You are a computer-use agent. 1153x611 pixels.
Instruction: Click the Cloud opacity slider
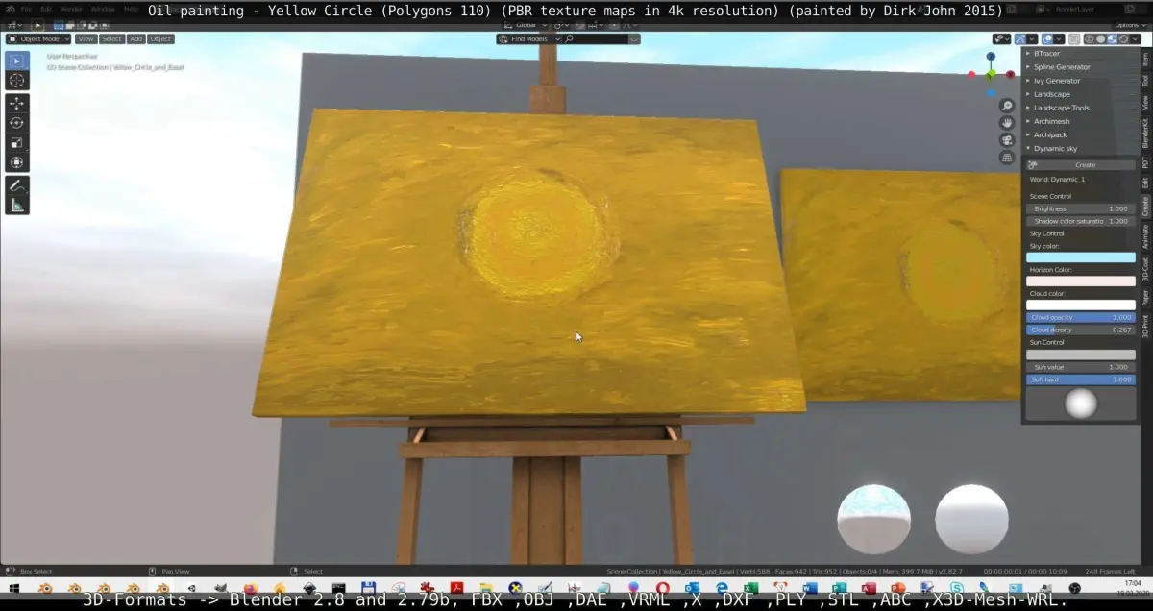coord(1081,317)
